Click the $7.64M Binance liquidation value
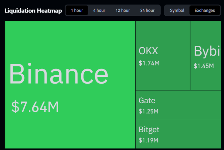224x150 pixels. pos(35,107)
